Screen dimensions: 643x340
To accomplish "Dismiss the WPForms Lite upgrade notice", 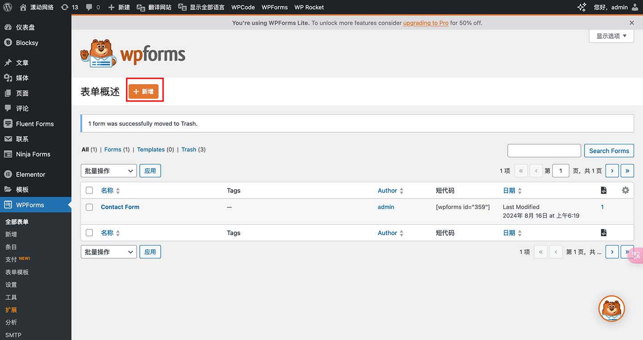I will pyautogui.click(x=631, y=23).
